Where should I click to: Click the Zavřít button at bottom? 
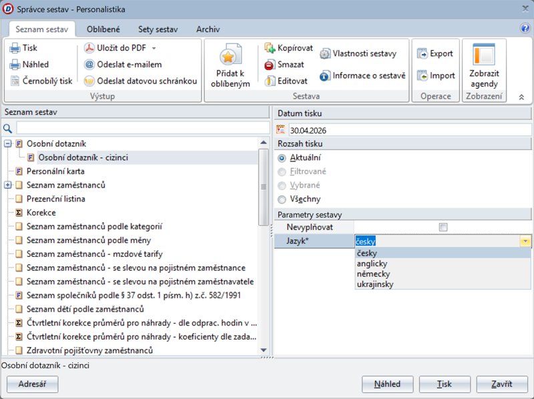pos(501,384)
